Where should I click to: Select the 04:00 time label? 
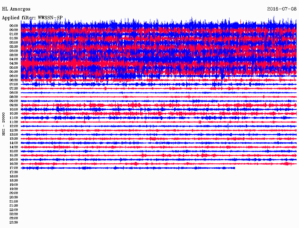click(14, 59)
